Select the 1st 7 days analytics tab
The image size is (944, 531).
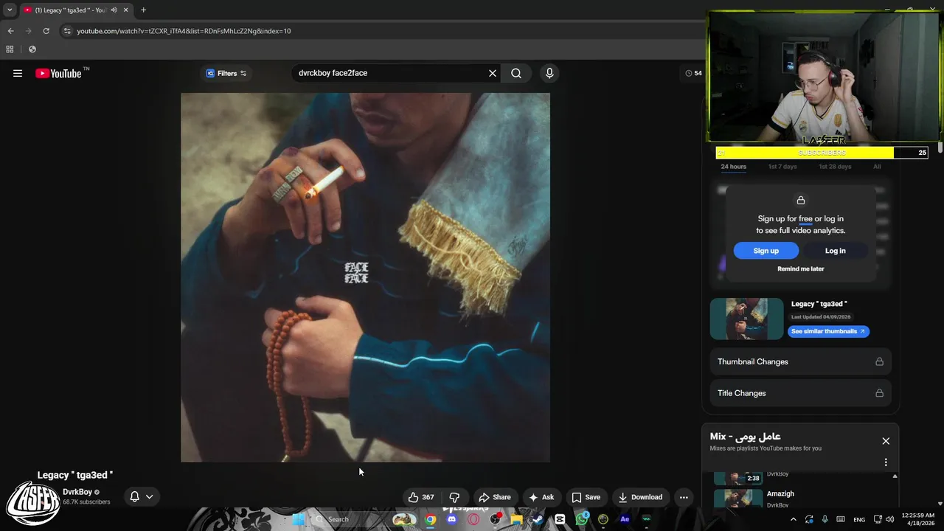pos(782,167)
